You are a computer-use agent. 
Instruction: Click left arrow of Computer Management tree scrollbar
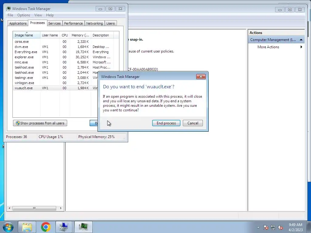(9, 208)
